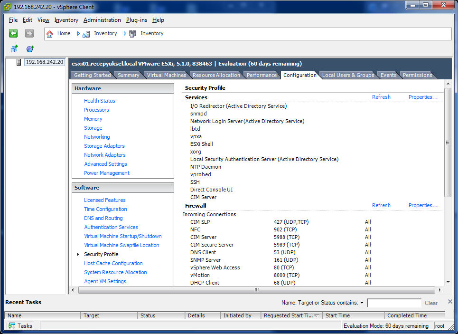Click the Requested Start Time column sort arrow

(x=317, y=316)
